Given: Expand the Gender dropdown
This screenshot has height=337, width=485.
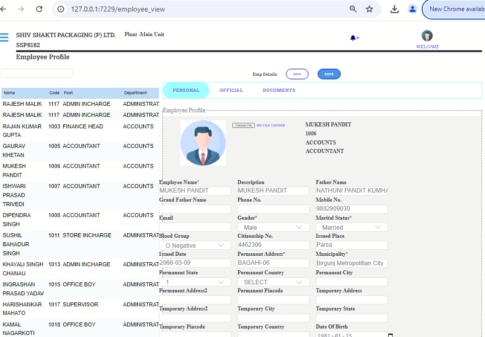Looking at the screenshot, I should pyautogui.click(x=273, y=228).
